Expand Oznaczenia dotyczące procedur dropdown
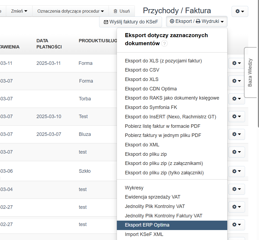 click(70, 11)
